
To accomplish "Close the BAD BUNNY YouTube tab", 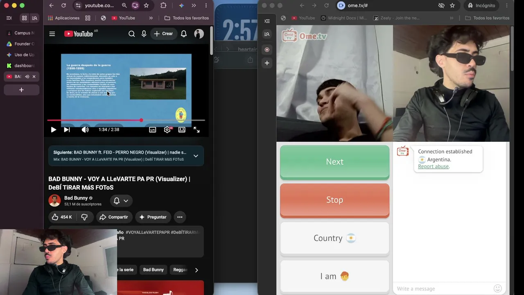I will (x=34, y=77).
